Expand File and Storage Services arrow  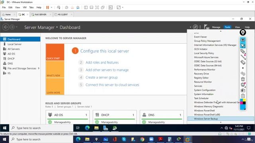click(x=39, y=68)
